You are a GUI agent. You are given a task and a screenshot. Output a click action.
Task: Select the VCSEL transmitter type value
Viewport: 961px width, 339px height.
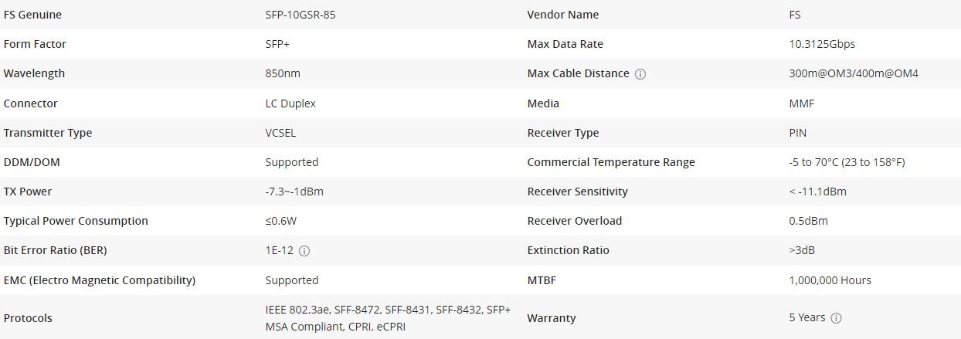[x=280, y=133]
